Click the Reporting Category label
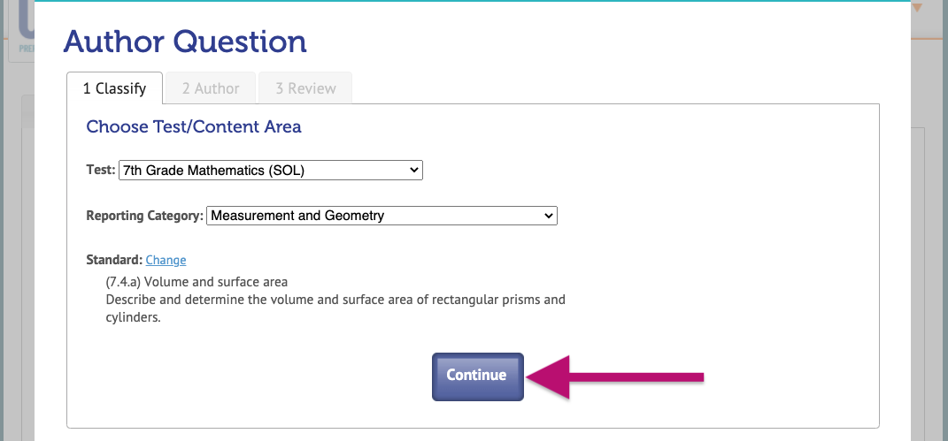The width and height of the screenshot is (948, 441). (x=144, y=216)
